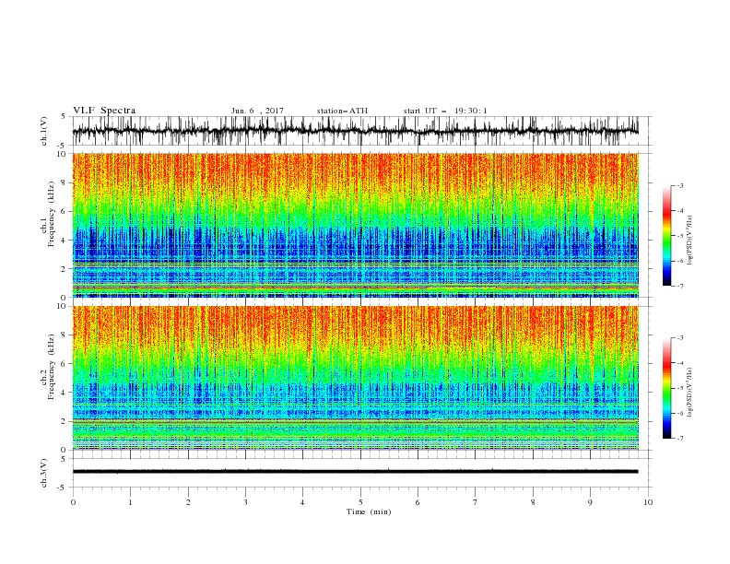Click the time axis tick label '5'

[360, 502]
